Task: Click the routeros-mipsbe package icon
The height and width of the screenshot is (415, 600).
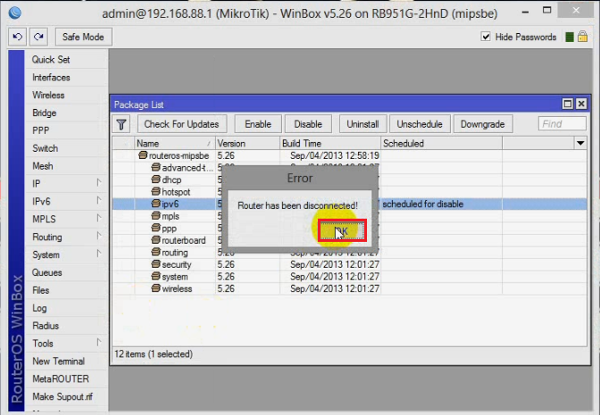Action: (143, 155)
